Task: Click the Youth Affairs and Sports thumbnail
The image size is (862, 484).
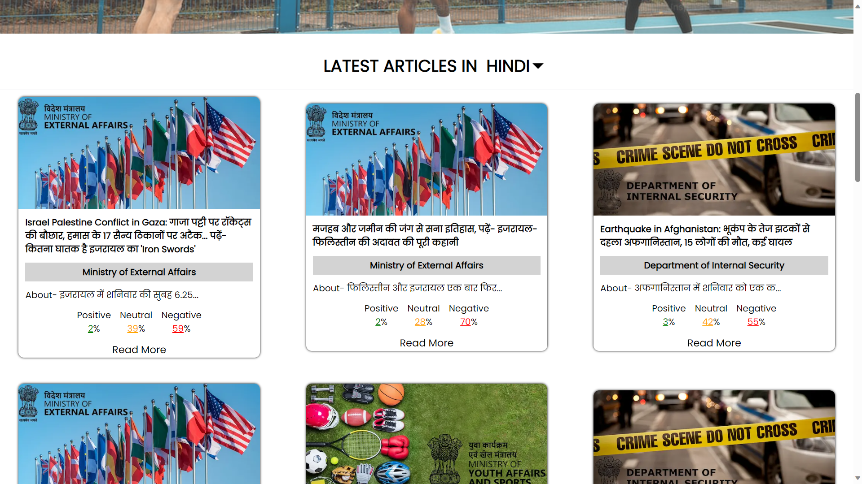Action: coord(427,433)
